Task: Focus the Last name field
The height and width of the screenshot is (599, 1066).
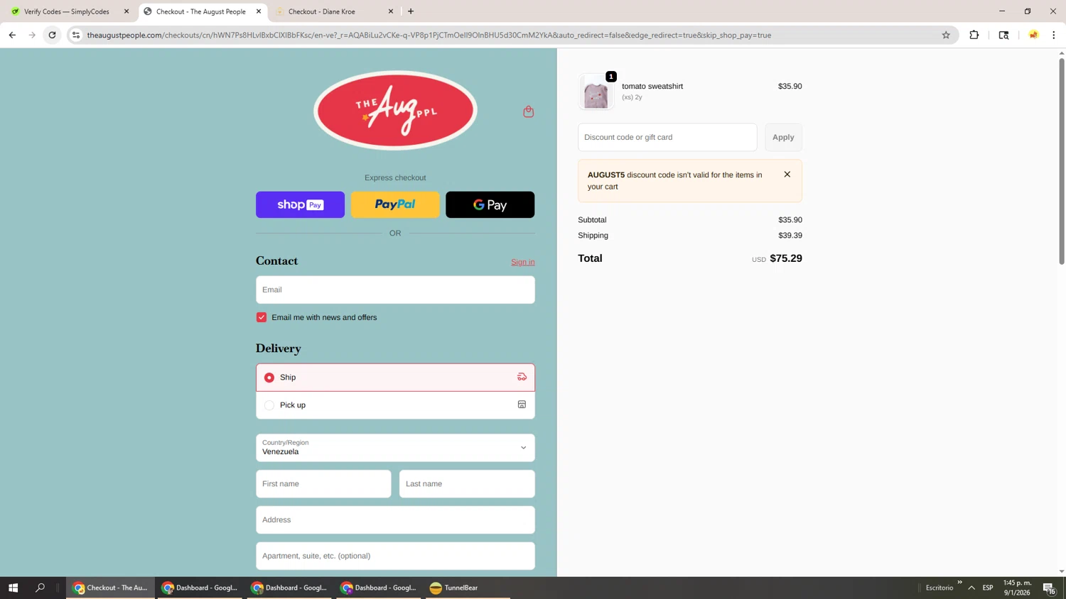Action: [x=467, y=484]
